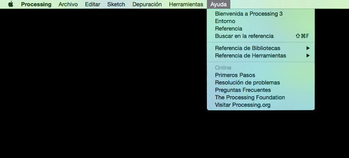Close the open Ayuda menu

[x=219, y=4]
